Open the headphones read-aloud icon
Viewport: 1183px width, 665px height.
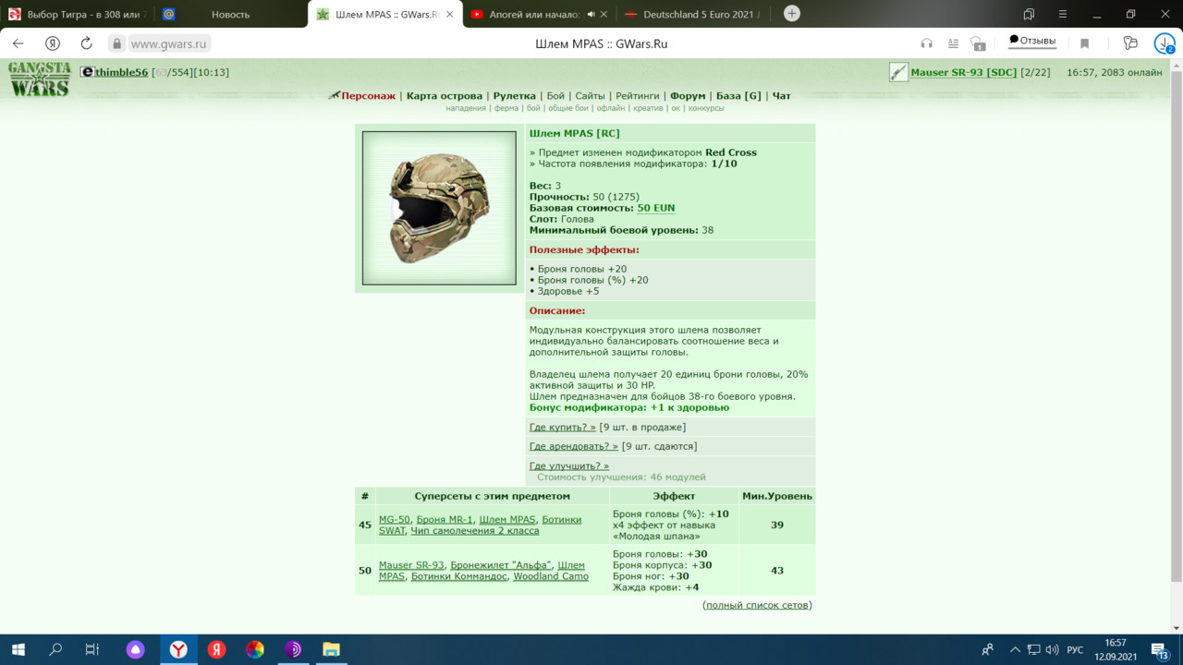pyautogui.click(x=927, y=43)
